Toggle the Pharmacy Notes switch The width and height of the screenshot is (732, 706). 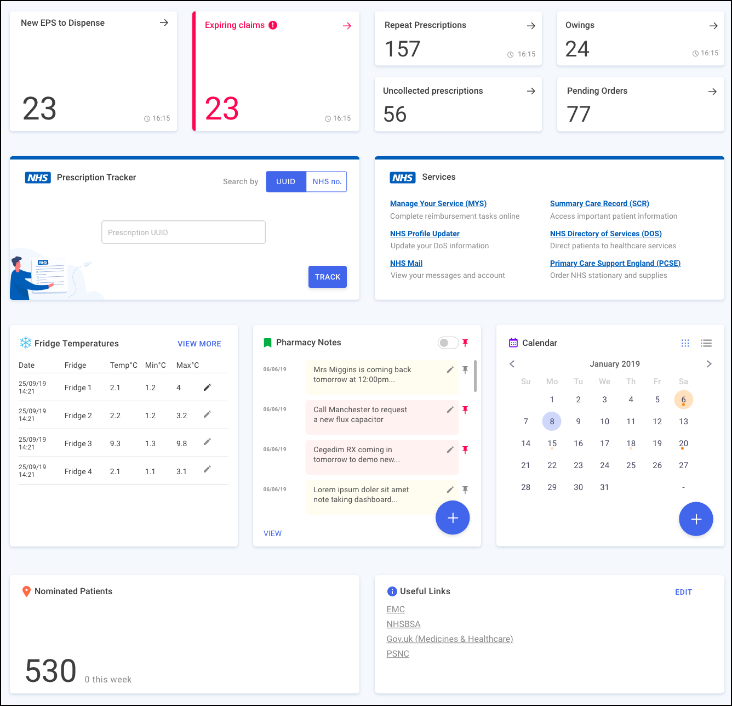(448, 343)
